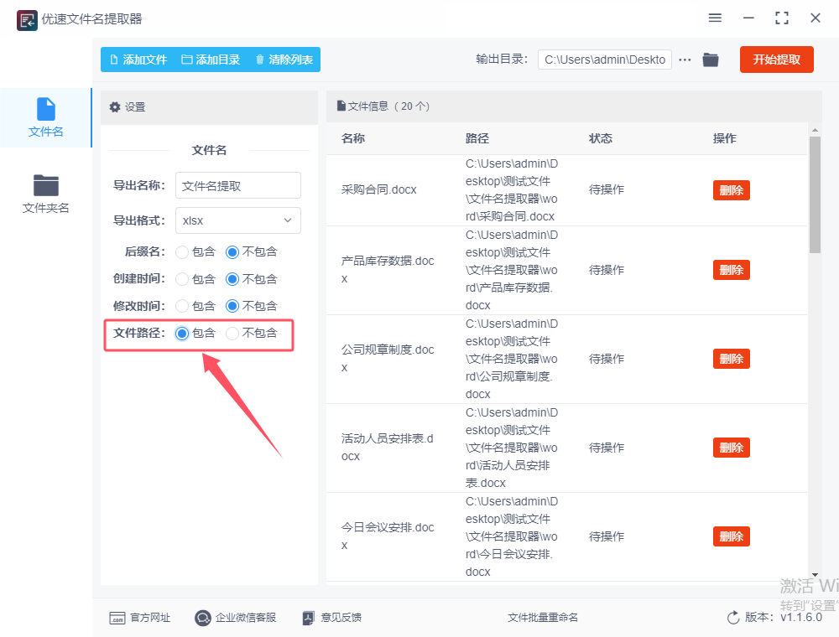
Task: Select 包含 for 文件路径
Action: point(182,334)
